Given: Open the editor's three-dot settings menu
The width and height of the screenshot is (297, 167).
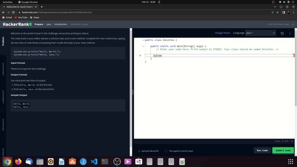Looking at the screenshot, I should click(290, 33).
